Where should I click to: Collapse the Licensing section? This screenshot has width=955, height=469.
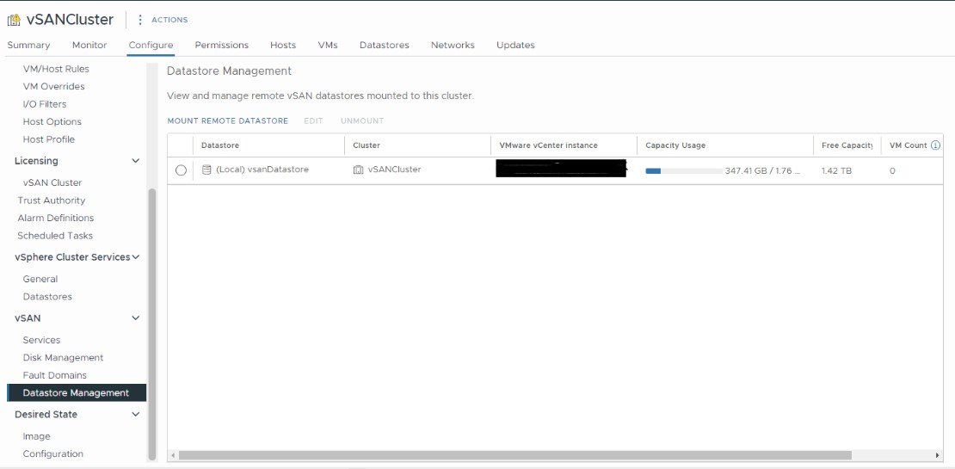(x=135, y=161)
